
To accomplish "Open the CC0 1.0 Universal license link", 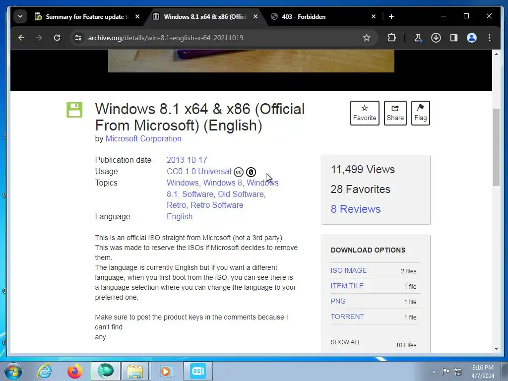I will 198,171.
